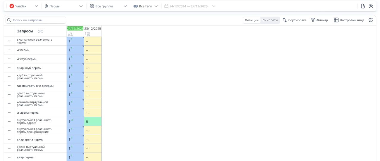Toggle the dash marker for 'vr пермь' row

pyautogui.click(x=9, y=50)
